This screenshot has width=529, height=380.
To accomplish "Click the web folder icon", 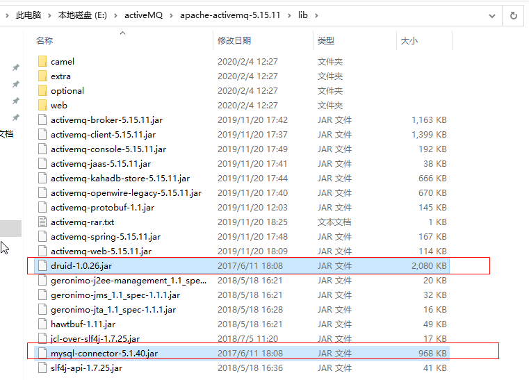I will [x=42, y=105].
